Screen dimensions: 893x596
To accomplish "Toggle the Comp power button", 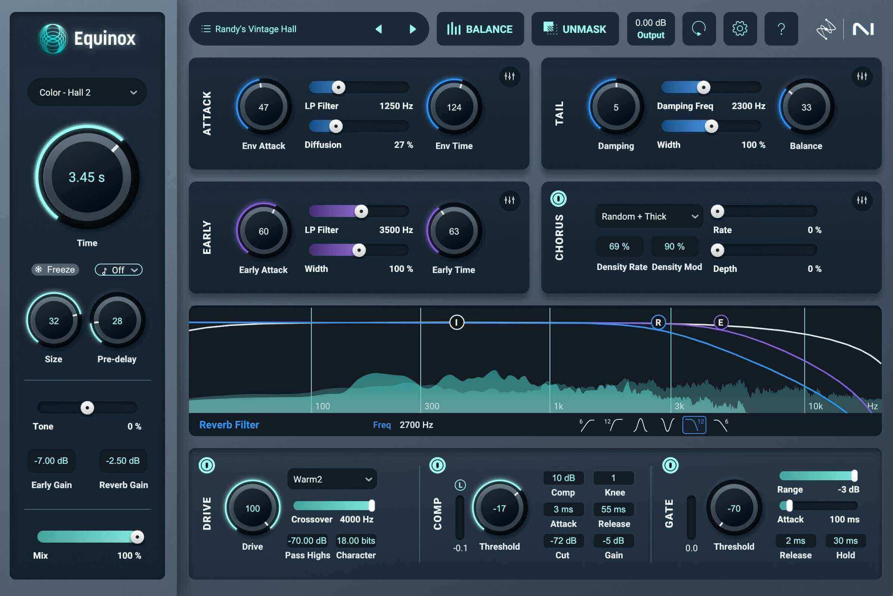I will 438,465.
